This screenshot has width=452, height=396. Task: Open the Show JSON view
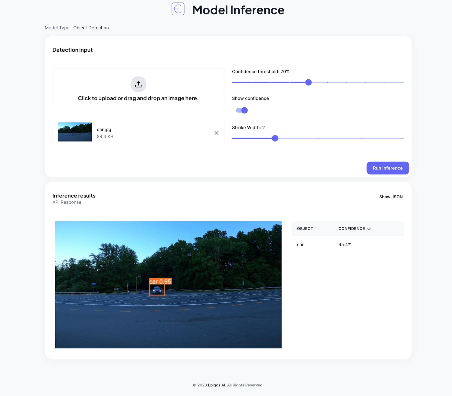click(x=391, y=197)
